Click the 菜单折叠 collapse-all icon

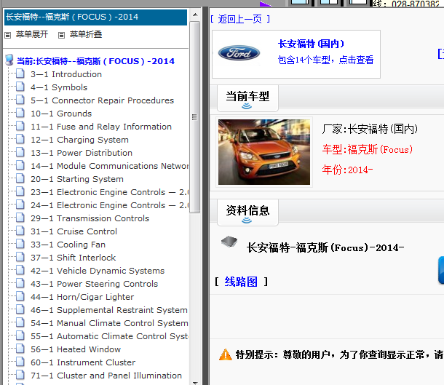click(61, 35)
